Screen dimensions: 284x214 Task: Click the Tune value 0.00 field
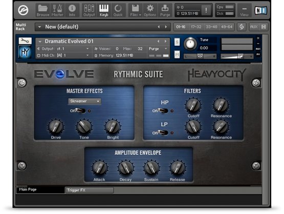click(207, 48)
